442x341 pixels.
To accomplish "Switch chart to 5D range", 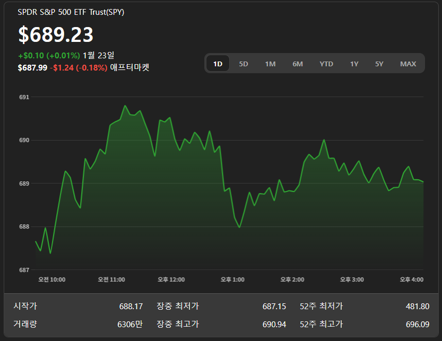I will click(243, 64).
